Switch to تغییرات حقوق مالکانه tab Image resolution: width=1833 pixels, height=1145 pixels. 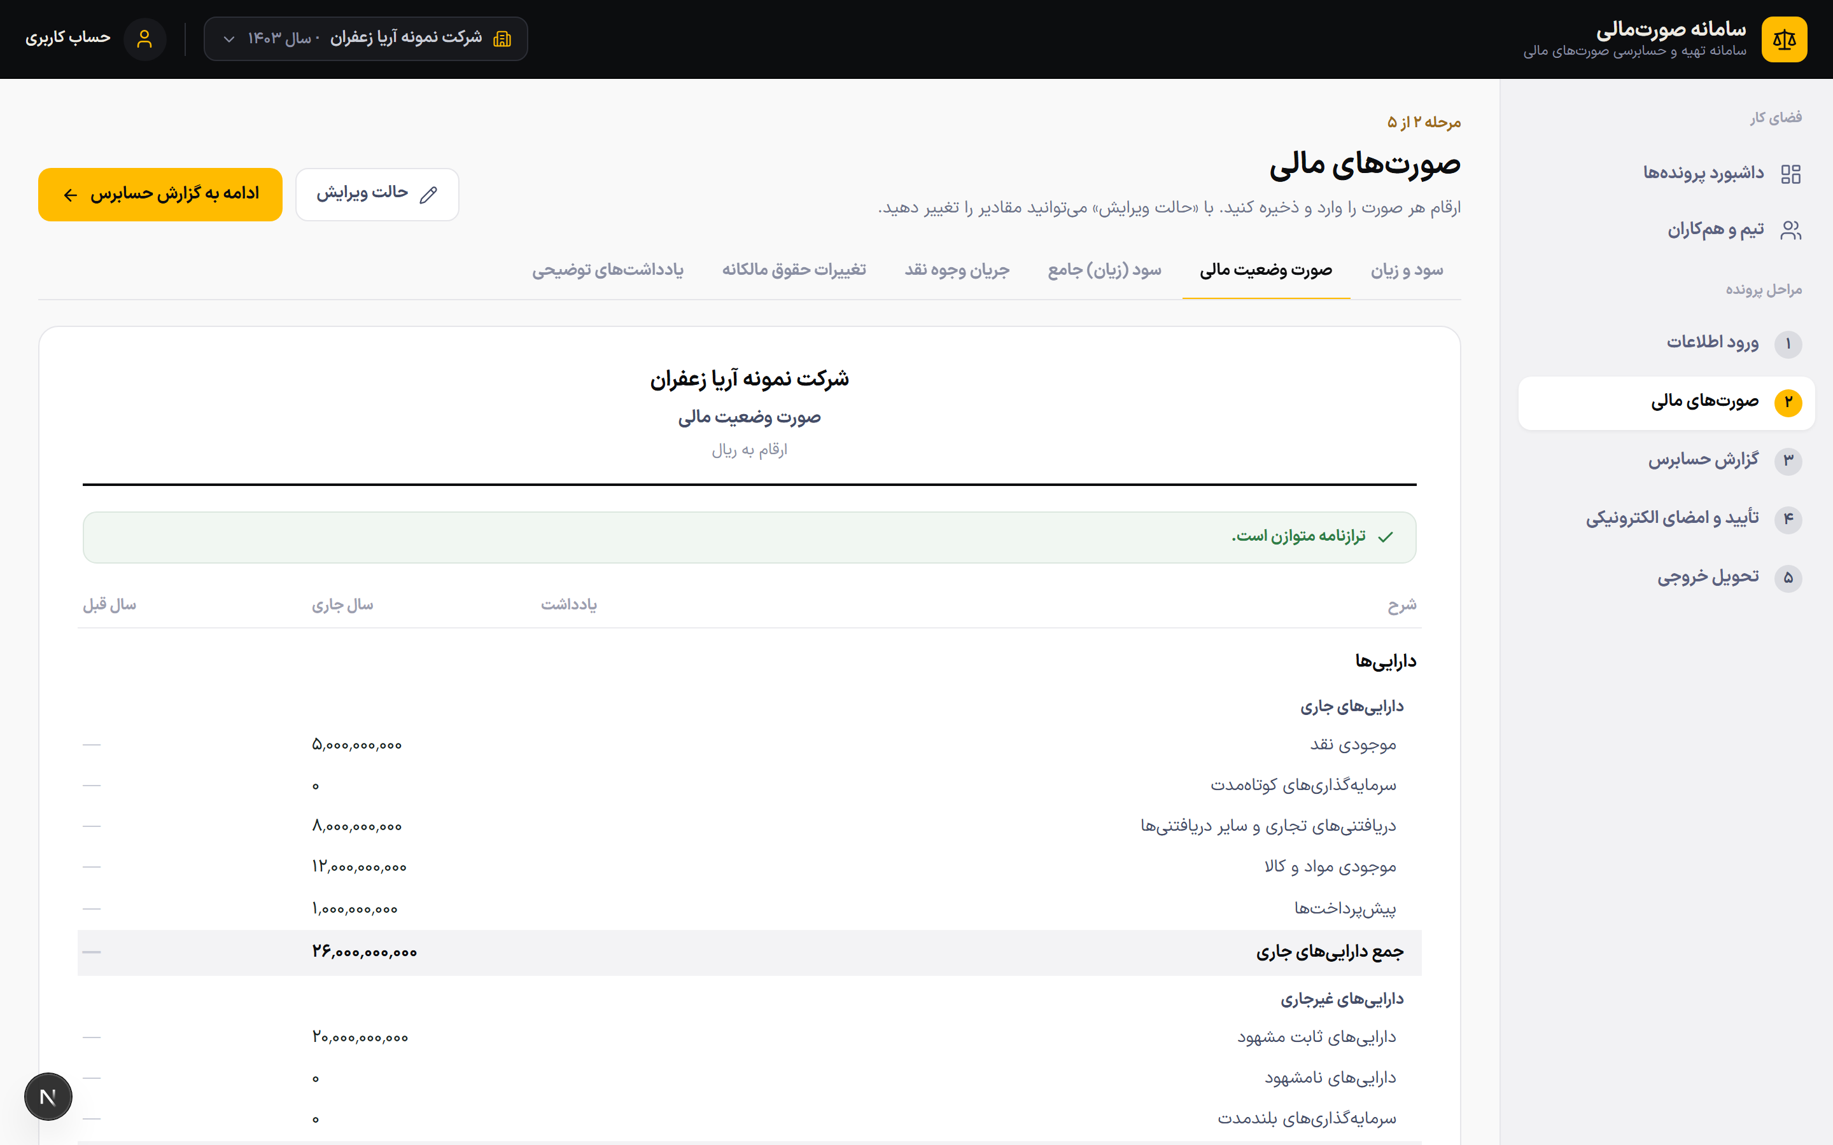[x=794, y=270]
